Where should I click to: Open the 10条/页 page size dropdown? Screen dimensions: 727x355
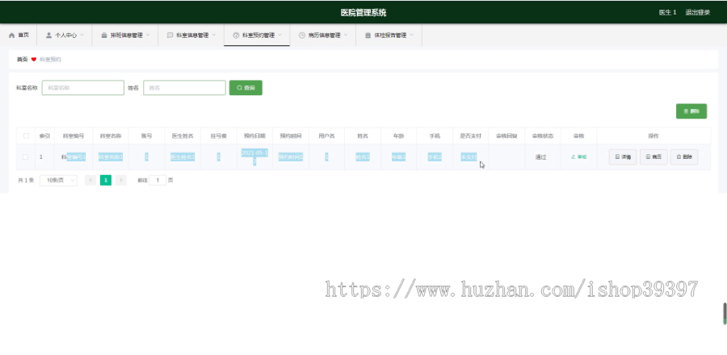point(58,180)
